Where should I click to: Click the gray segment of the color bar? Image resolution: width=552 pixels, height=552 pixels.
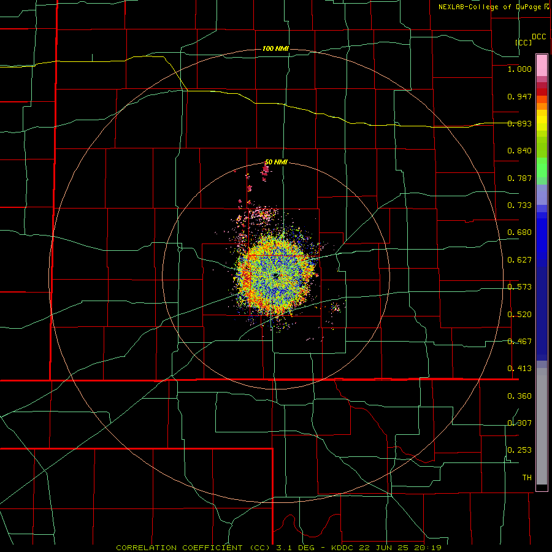[x=542, y=426]
